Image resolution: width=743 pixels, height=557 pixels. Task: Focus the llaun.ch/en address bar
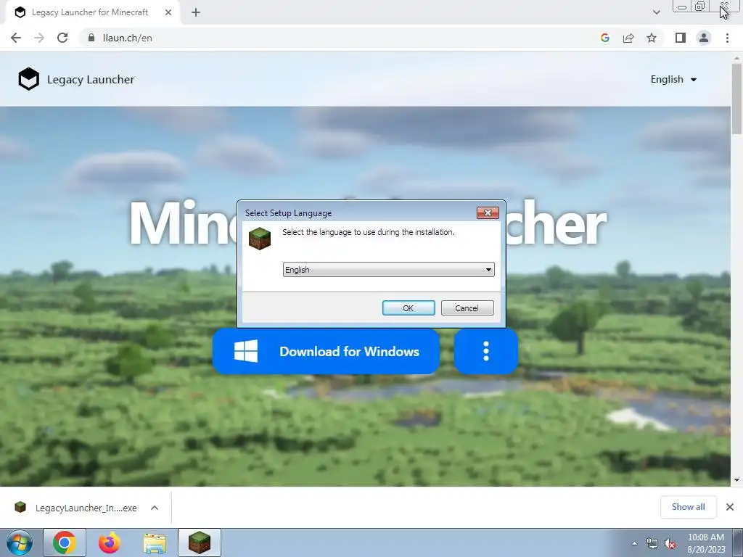pyautogui.click(x=341, y=38)
